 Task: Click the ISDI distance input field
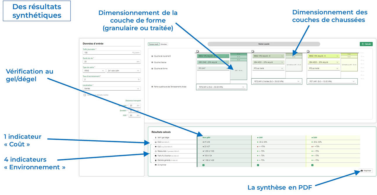[x=135, y=115]
